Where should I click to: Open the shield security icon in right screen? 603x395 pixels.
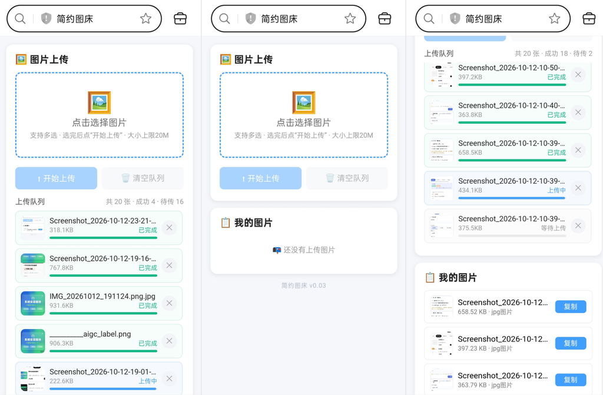pyautogui.click(x=455, y=18)
